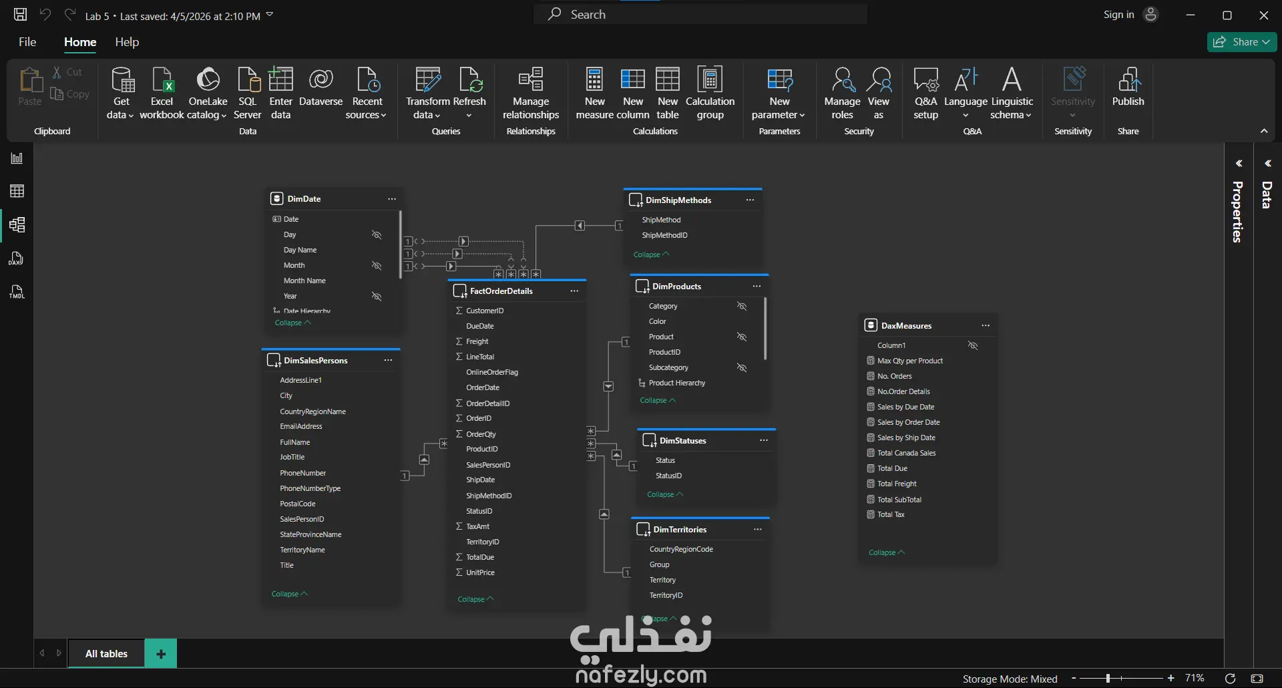Open more options for DimDate table

pyautogui.click(x=392, y=199)
